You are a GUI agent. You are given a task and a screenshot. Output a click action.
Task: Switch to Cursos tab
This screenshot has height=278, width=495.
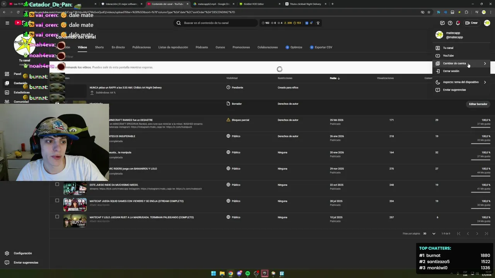(220, 47)
